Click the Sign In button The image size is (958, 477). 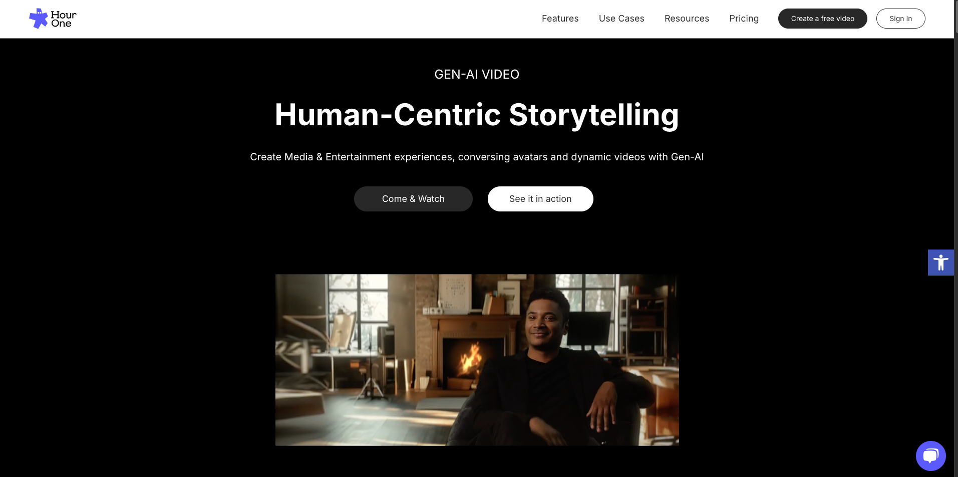point(900,19)
